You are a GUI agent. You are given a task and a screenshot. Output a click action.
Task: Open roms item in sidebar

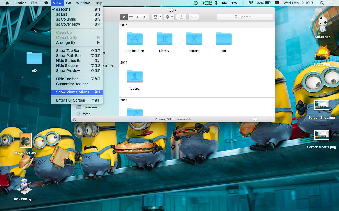[x=86, y=114]
